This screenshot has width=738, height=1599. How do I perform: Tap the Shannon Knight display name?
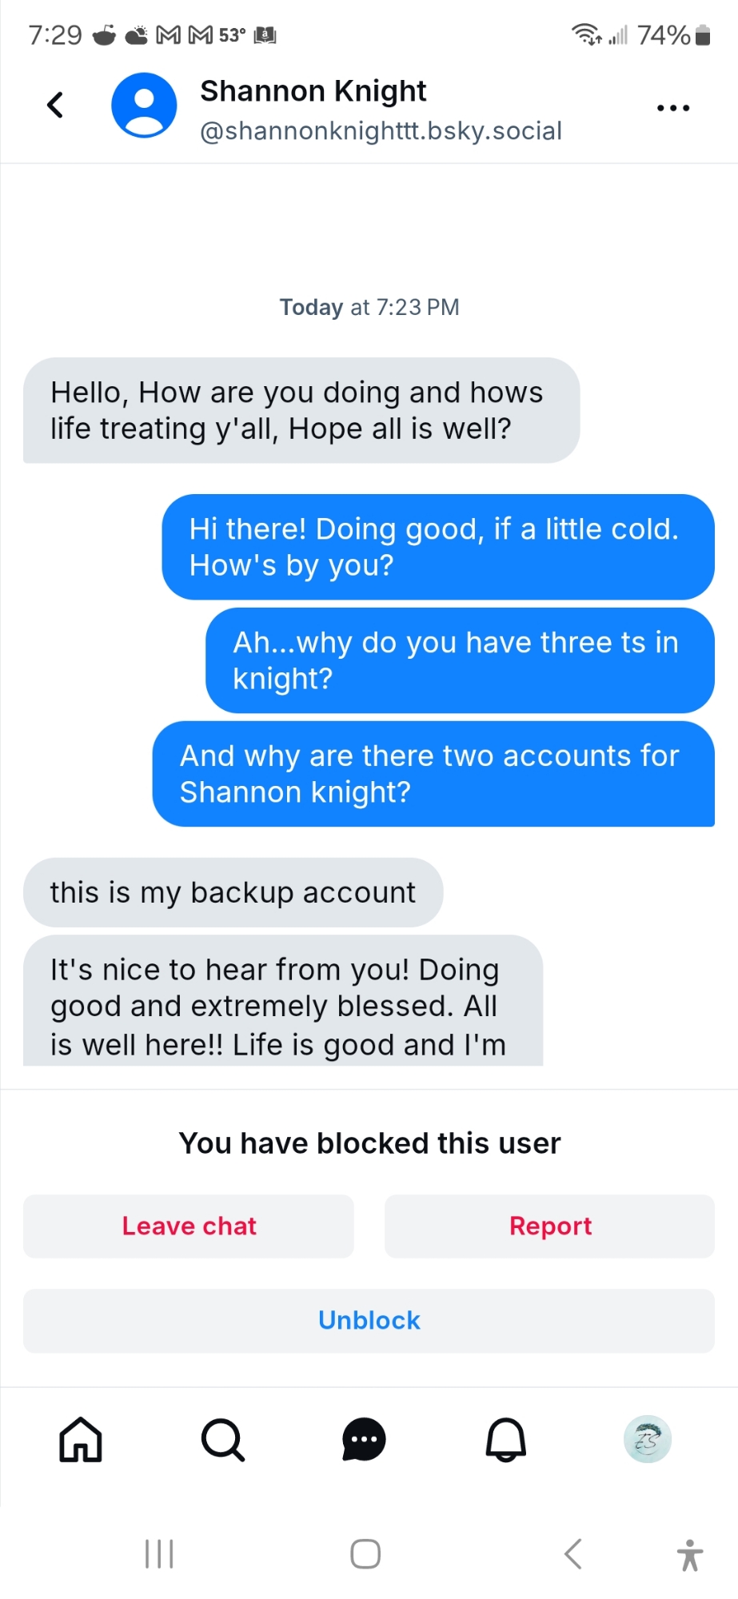click(313, 91)
